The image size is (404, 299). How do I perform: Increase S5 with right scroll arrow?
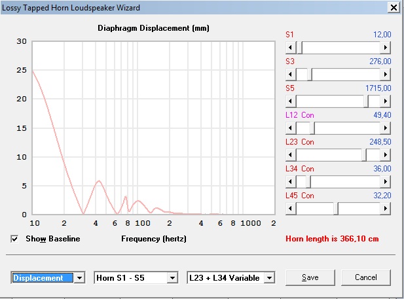[386, 101]
